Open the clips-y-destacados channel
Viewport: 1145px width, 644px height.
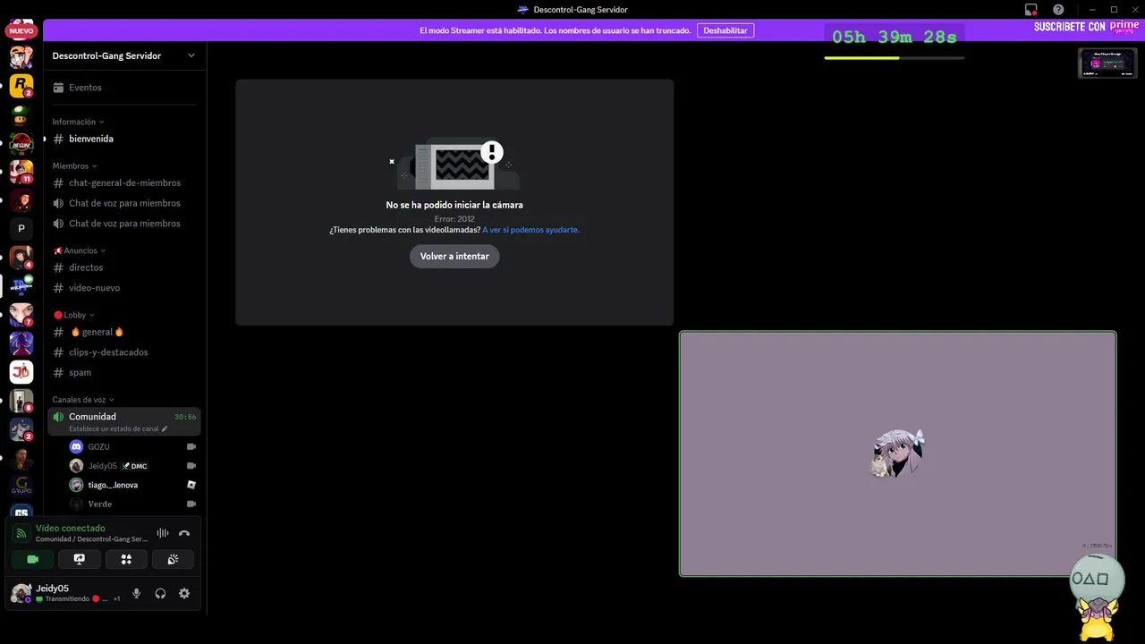pyautogui.click(x=124, y=352)
